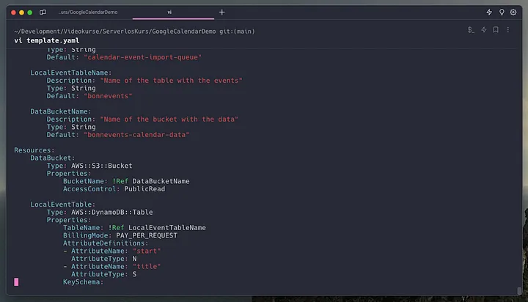This screenshot has width=528, height=302.
Task: Click the "bonnevents-calendar-data" default value
Action: pos(136,135)
